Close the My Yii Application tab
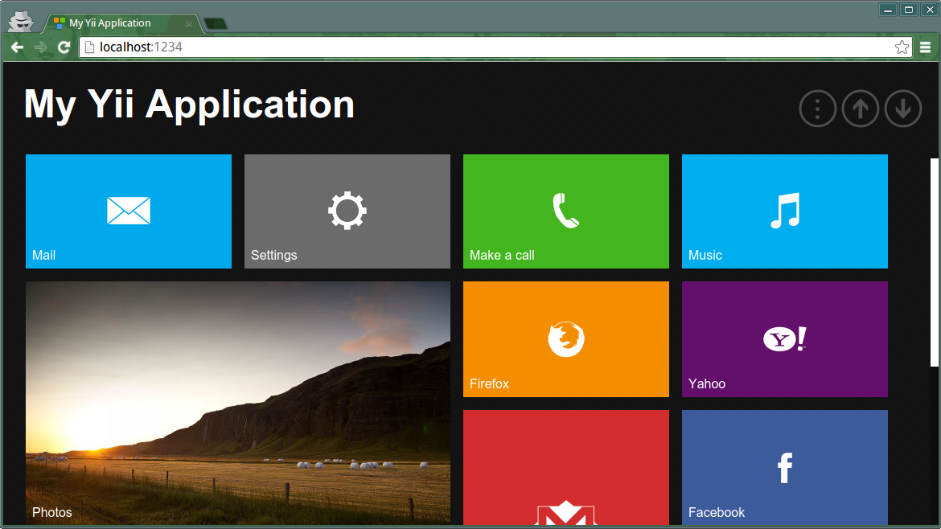Screen dimensions: 941x529 pyautogui.click(x=189, y=24)
